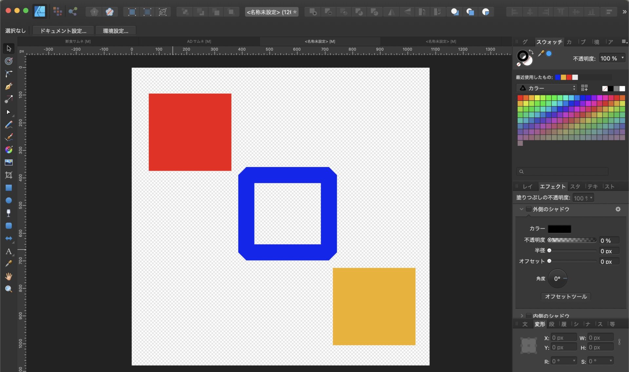Select the Vector Crop tool
The height and width of the screenshot is (372, 629).
click(9, 175)
